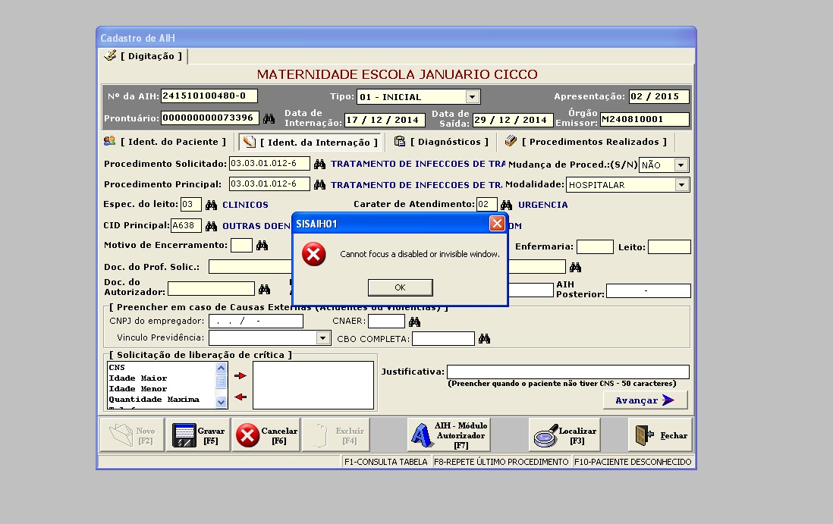Open the Modalidade HOSPITALAR dropdown
Viewport: 833px width, 524px height.
681,185
